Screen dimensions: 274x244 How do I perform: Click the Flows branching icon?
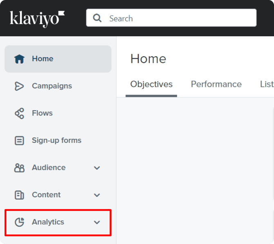point(19,113)
